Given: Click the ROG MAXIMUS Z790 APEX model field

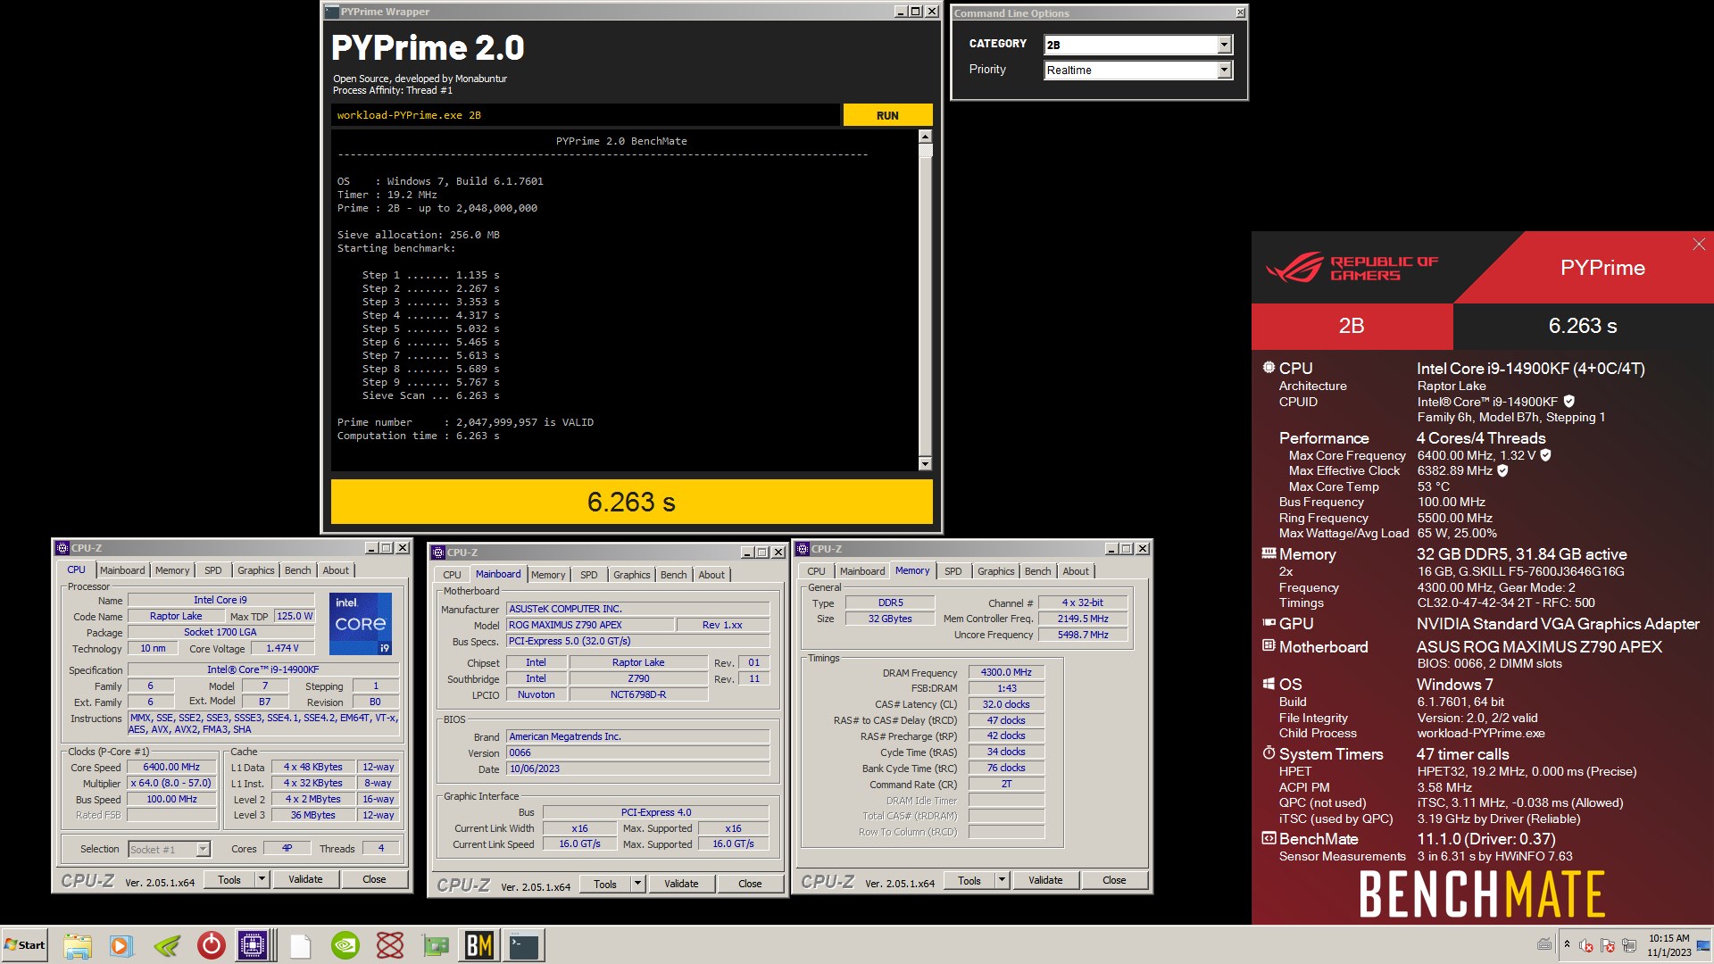Looking at the screenshot, I should 589,625.
